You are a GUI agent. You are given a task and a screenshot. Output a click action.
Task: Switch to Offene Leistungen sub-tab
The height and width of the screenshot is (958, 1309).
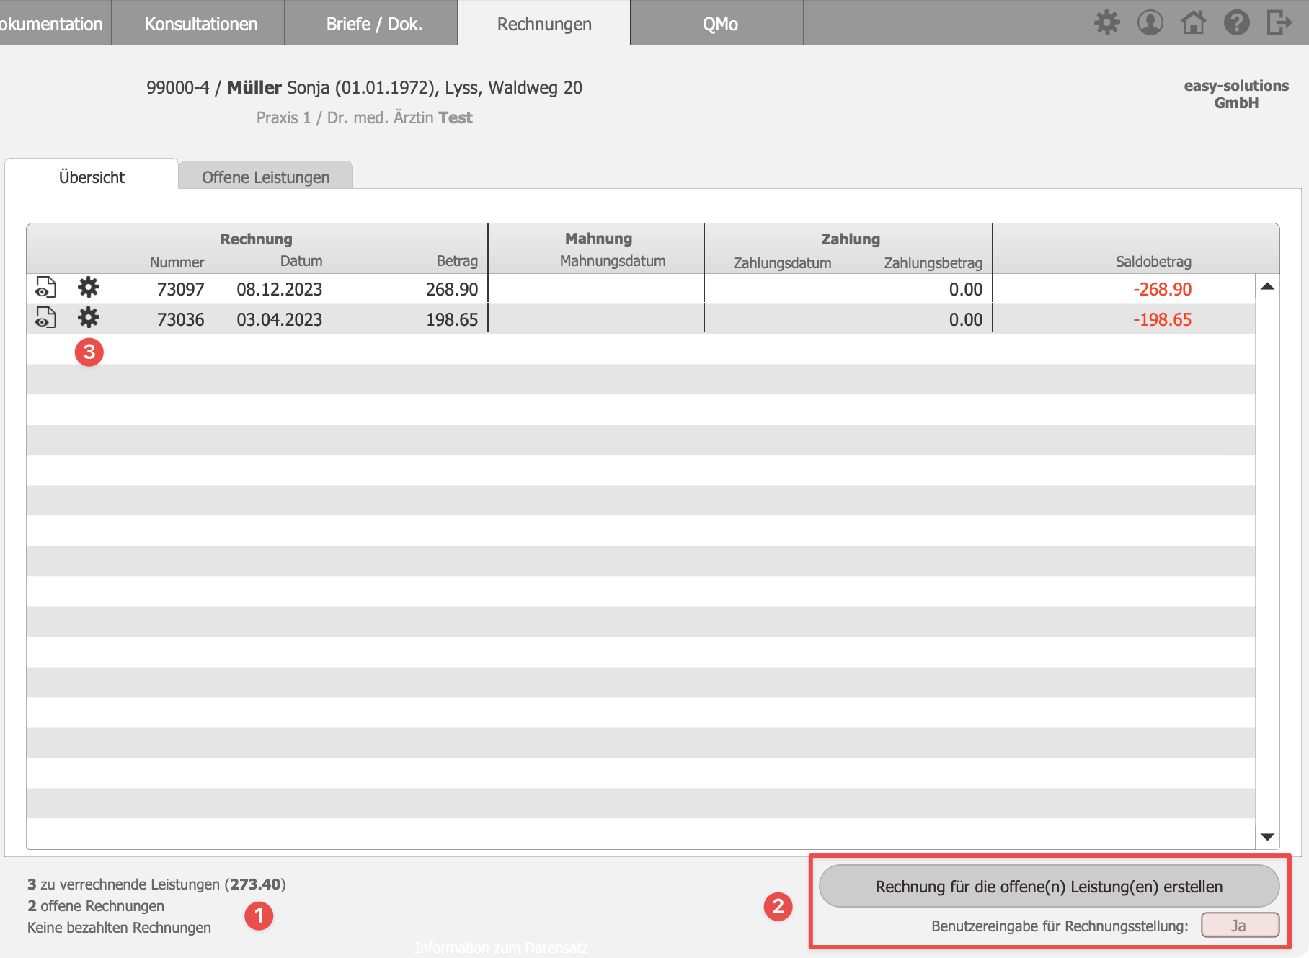[x=265, y=177]
